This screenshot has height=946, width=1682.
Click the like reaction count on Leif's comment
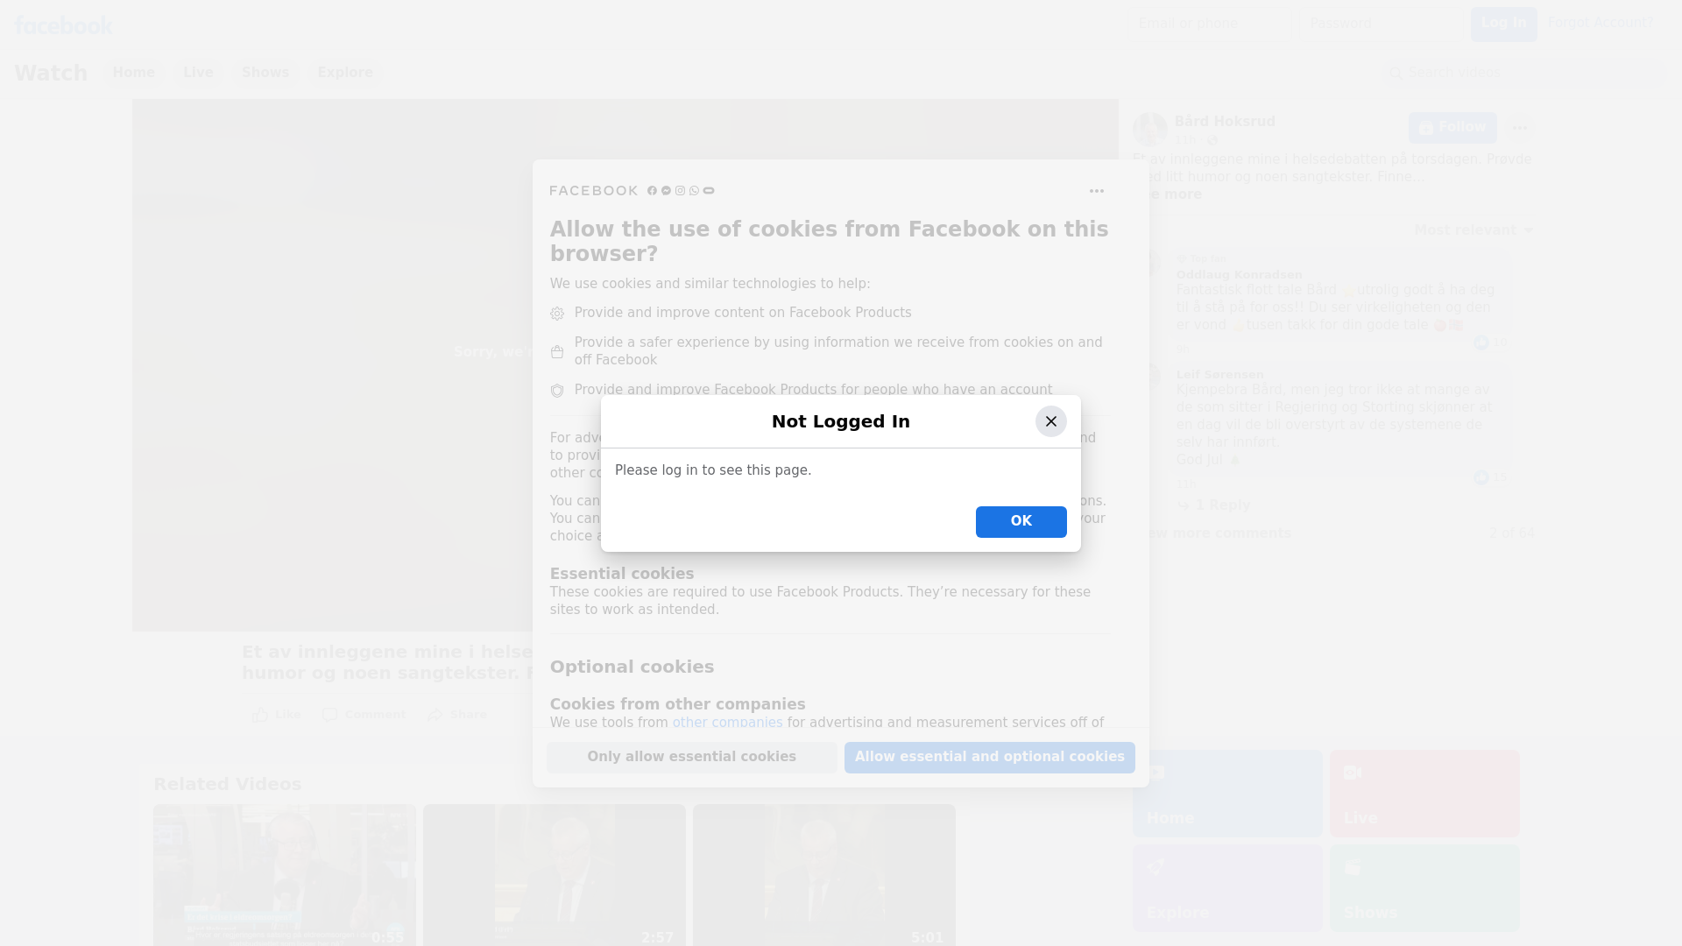[1490, 477]
